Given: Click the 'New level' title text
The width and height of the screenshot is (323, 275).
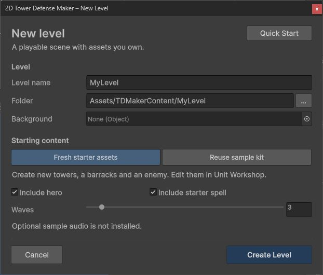Looking at the screenshot, I should tap(38, 33).
